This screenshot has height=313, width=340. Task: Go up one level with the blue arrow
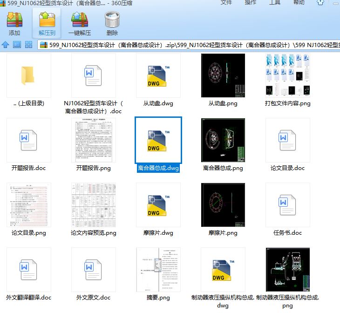click(6, 45)
